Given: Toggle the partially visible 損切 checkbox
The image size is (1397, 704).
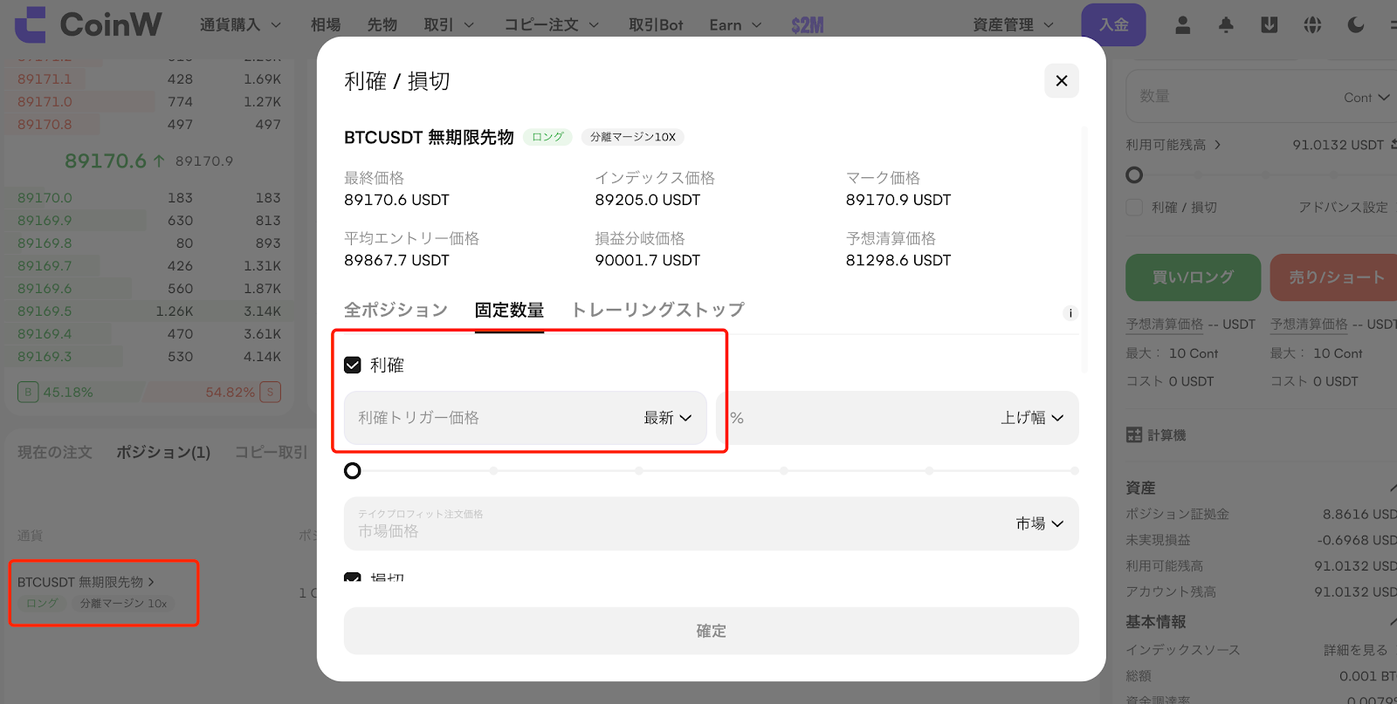Looking at the screenshot, I should [353, 578].
